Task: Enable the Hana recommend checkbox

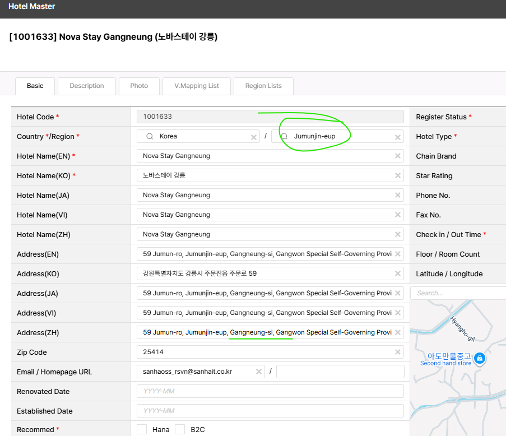Action: click(142, 429)
